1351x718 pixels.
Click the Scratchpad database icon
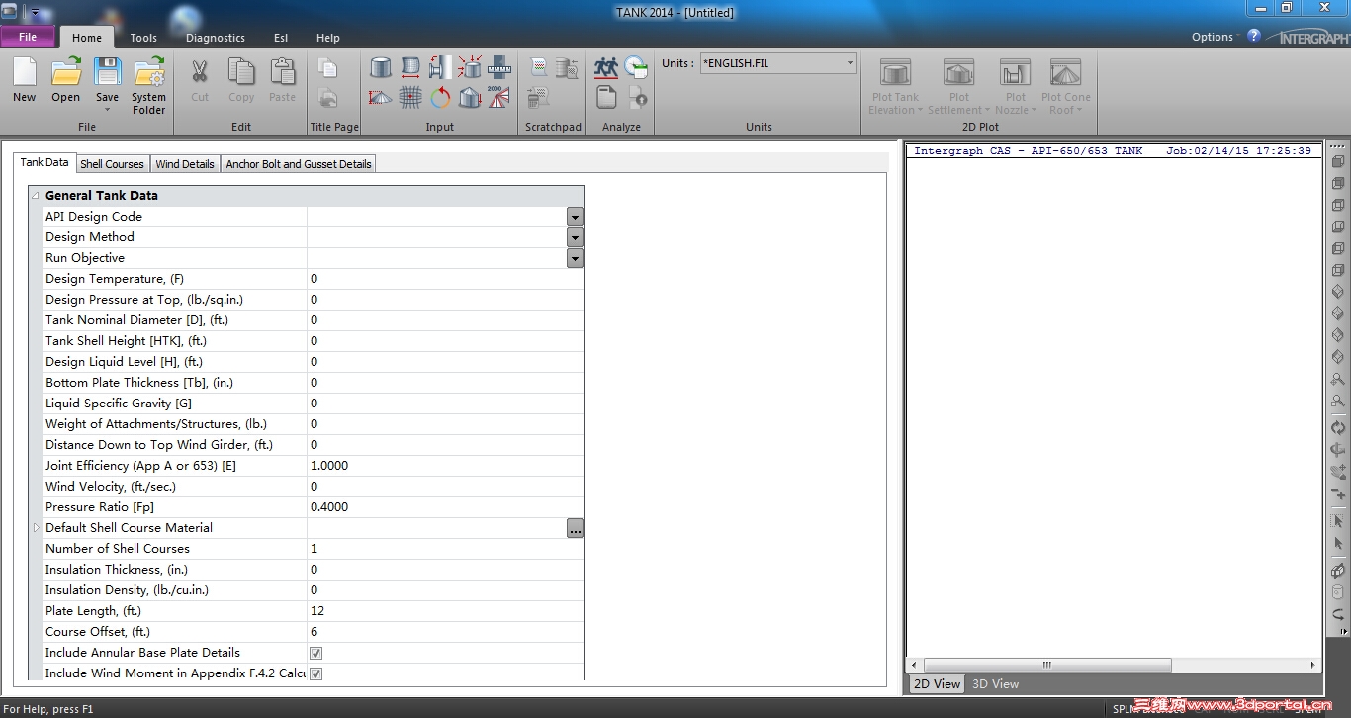(567, 67)
